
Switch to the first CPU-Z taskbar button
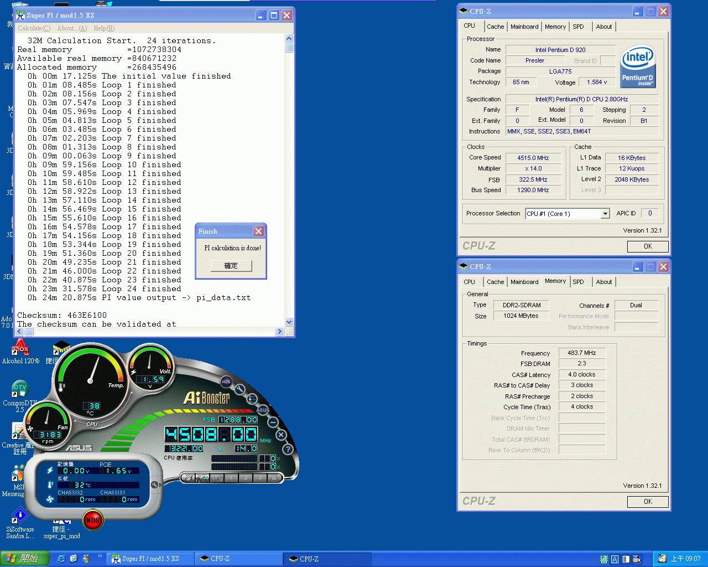pos(240,559)
